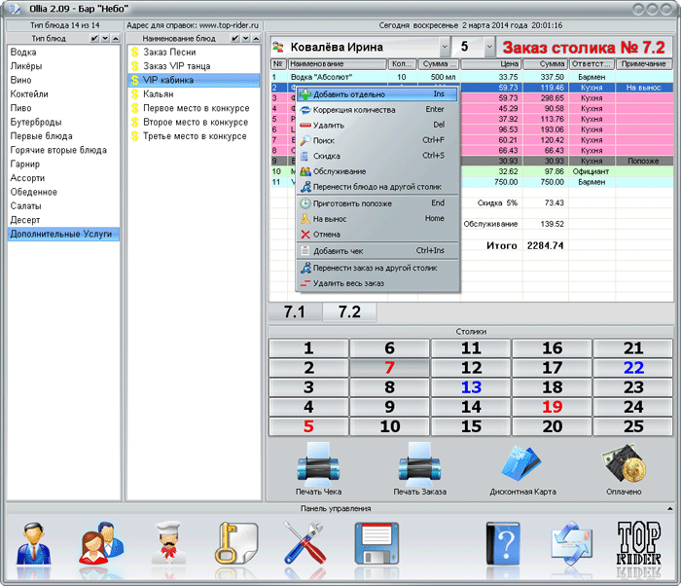The image size is (681, 586).
Task: Open the waiter name dropdown Ковалёва Ирина
Action: pos(445,47)
